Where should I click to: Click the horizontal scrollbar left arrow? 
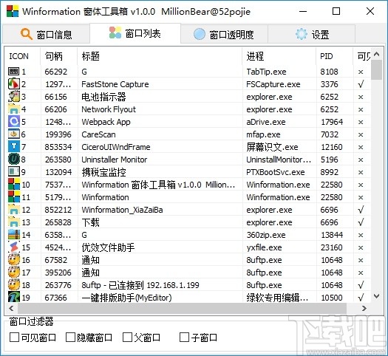pyautogui.click(x=11, y=308)
